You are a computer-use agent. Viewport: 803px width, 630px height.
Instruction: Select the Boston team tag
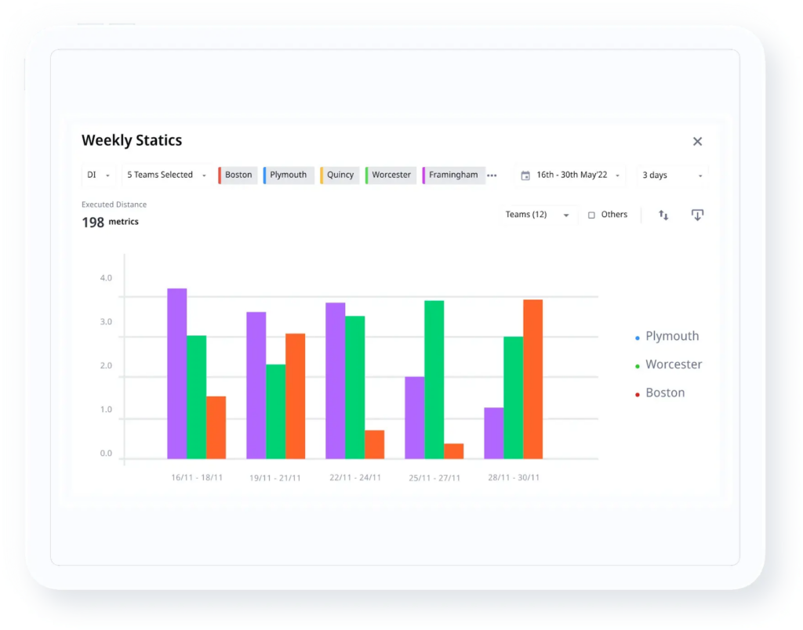click(x=238, y=175)
